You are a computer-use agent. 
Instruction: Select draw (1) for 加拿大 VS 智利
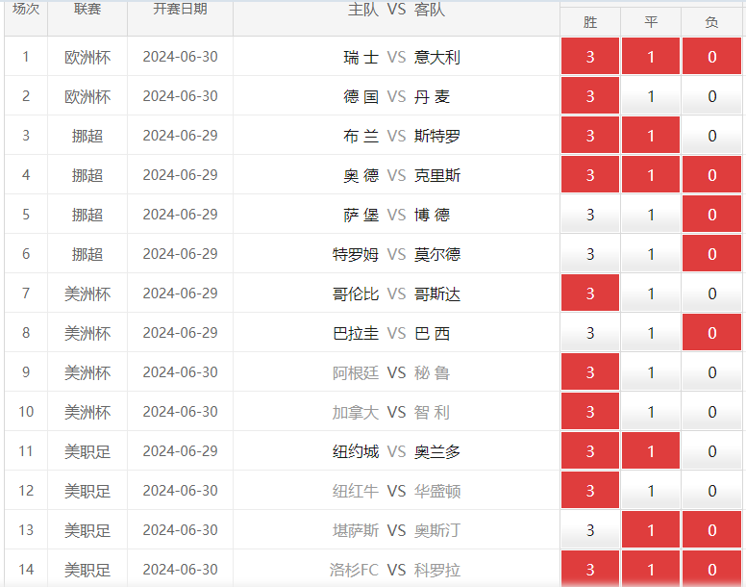(x=651, y=411)
